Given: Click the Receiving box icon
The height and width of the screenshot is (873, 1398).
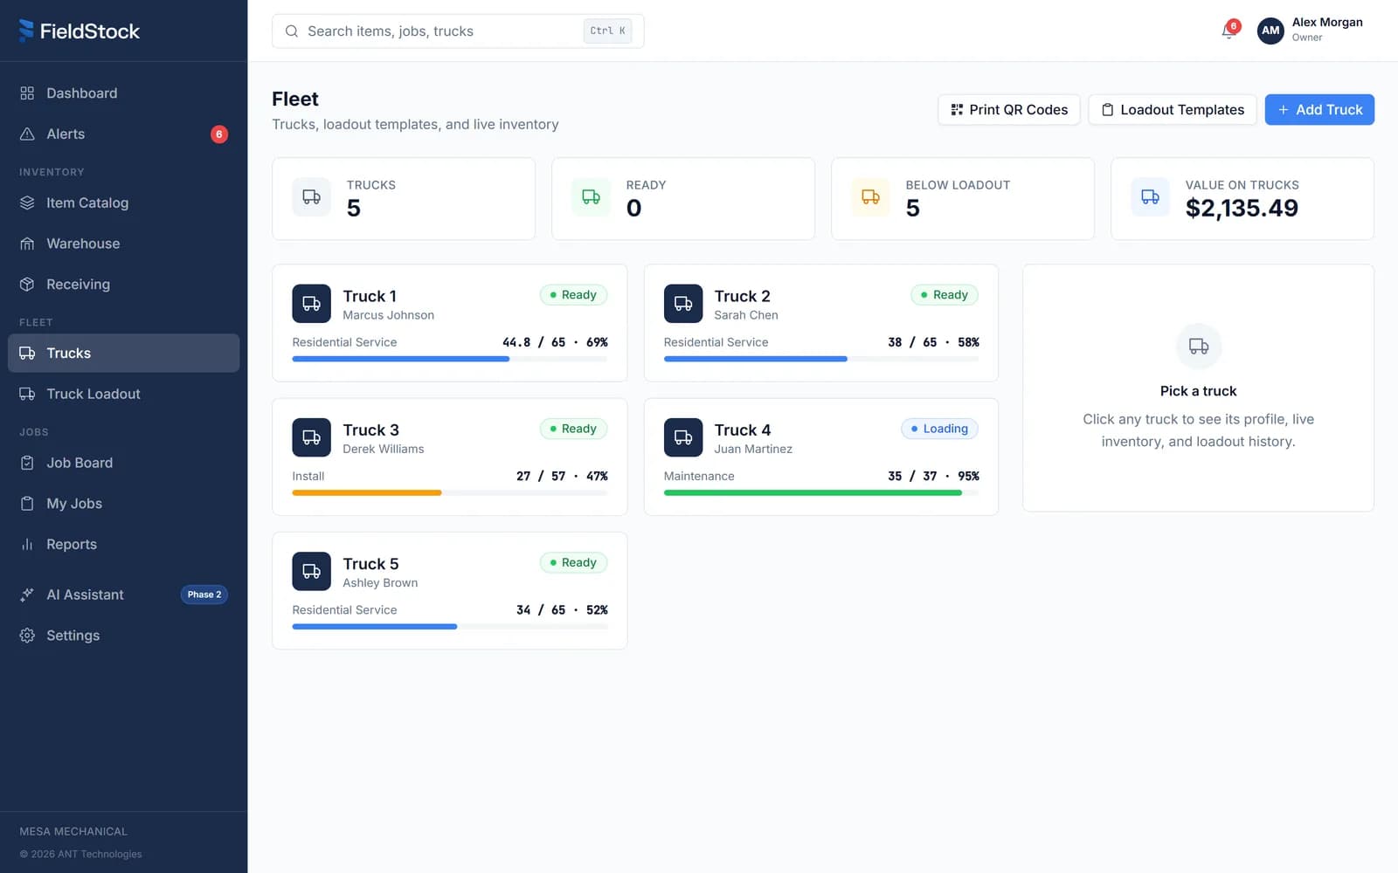Looking at the screenshot, I should click(27, 285).
